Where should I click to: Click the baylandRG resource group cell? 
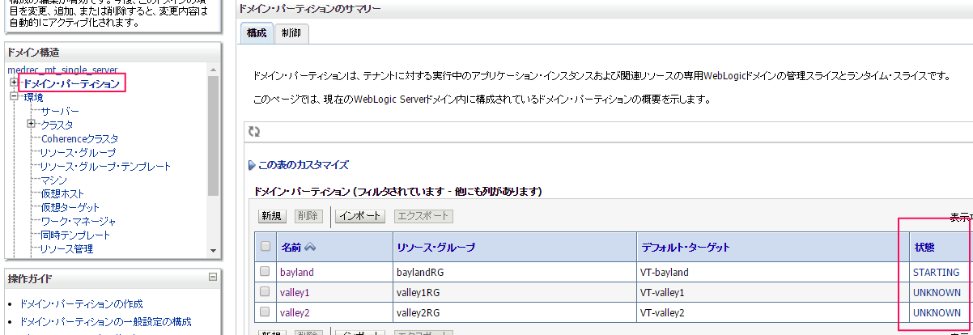(419, 272)
